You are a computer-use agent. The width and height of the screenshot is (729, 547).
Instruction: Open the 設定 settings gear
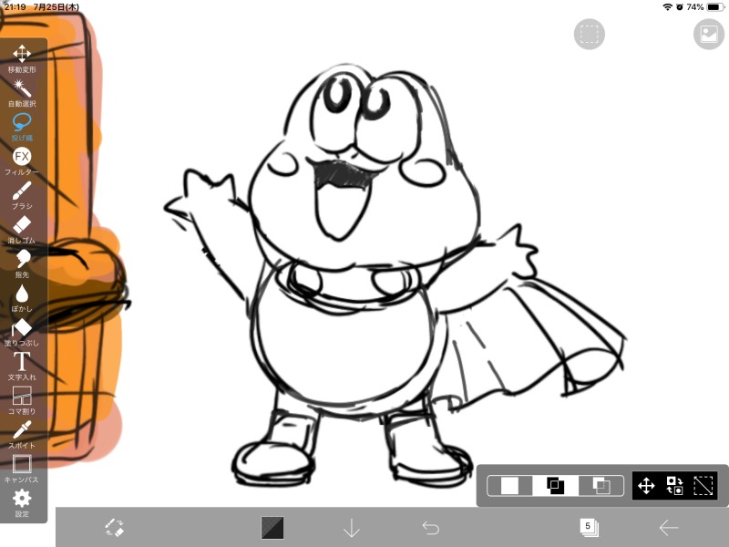tap(22, 503)
